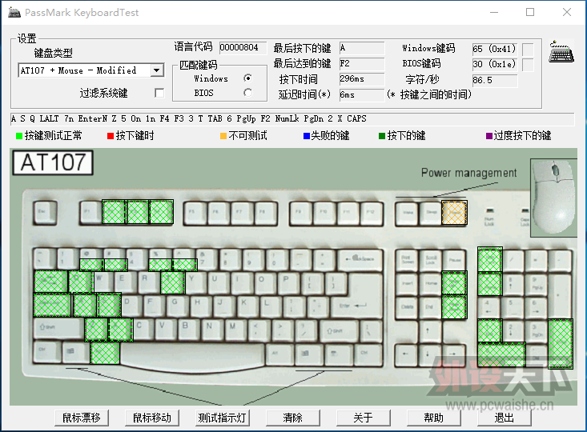The width and height of the screenshot is (587, 432).
Task: Open the 关于 about dialog
Action: click(x=363, y=418)
